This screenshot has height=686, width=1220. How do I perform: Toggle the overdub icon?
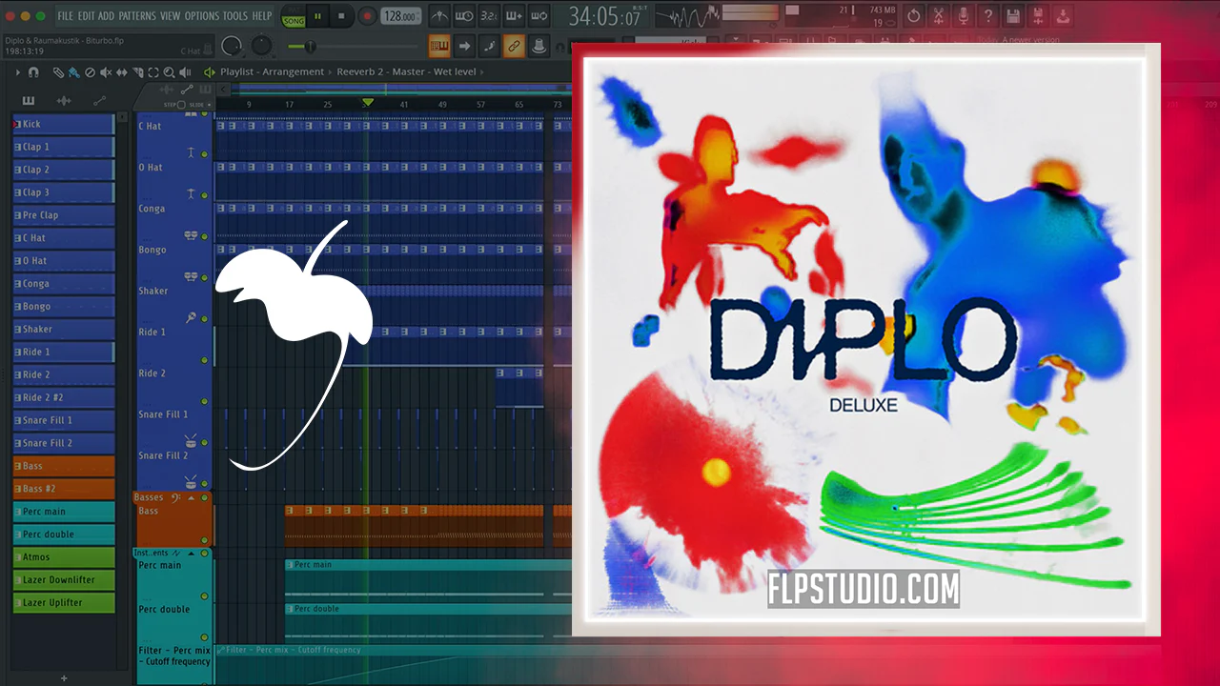(514, 16)
